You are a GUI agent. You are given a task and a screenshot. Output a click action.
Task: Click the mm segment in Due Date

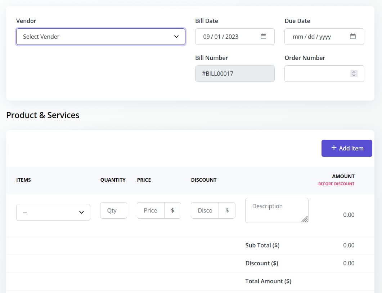298,37
